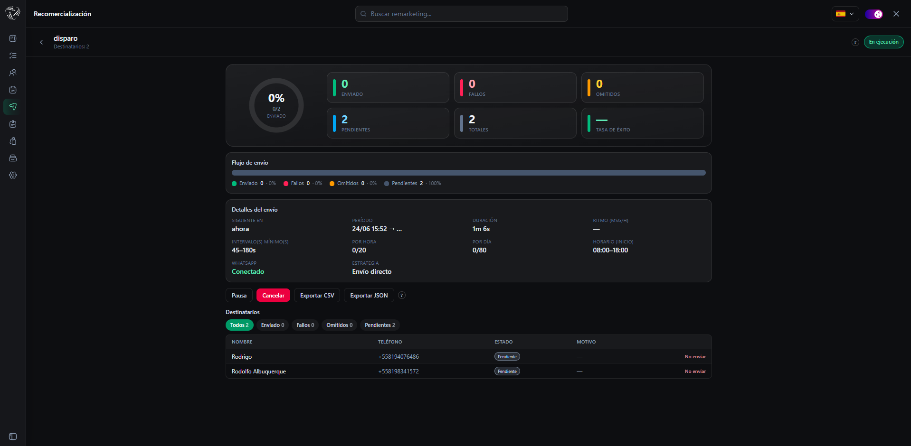Click No enviar for Rodolfo Albuquerque
The height and width of the screenshot is (446, 911).
pos(695,372)
